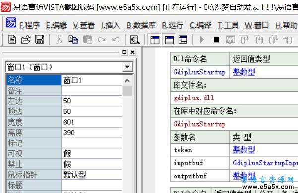Close the properties panel with X button
This screenshot has height=193, width=298.
[133, 52]
